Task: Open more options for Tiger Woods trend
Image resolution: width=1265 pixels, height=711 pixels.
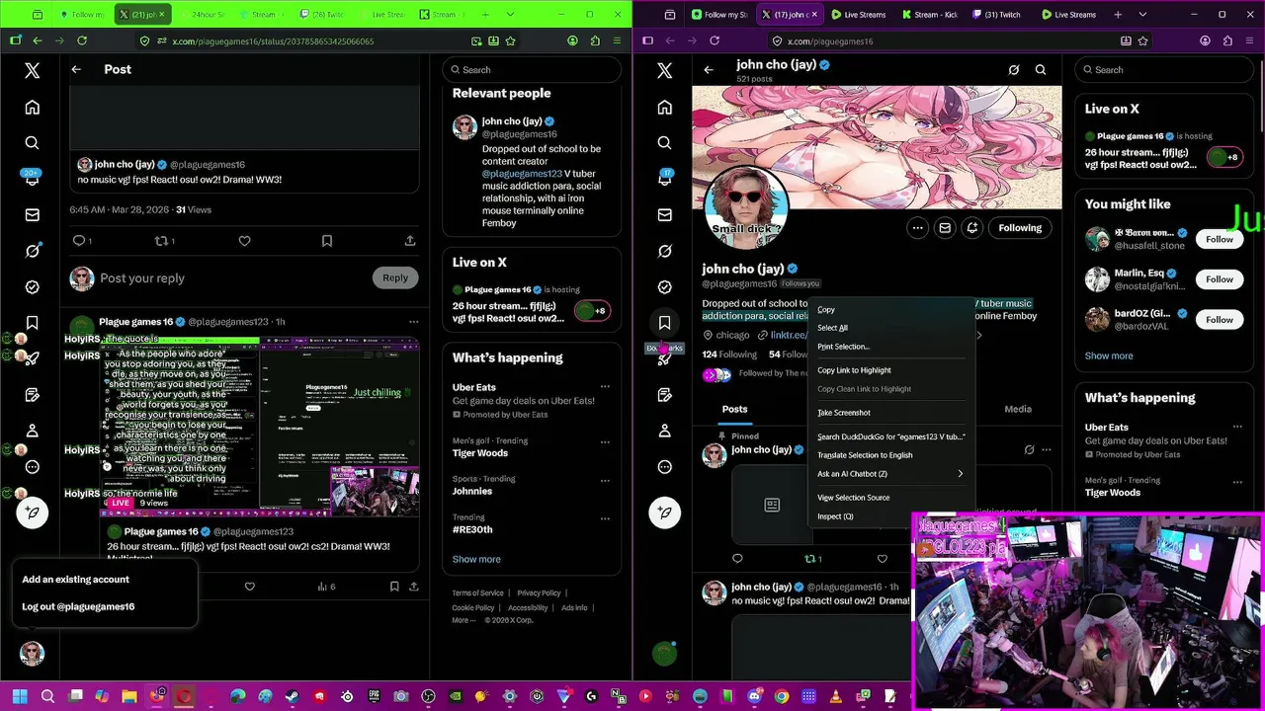Action: pos(605,442)
